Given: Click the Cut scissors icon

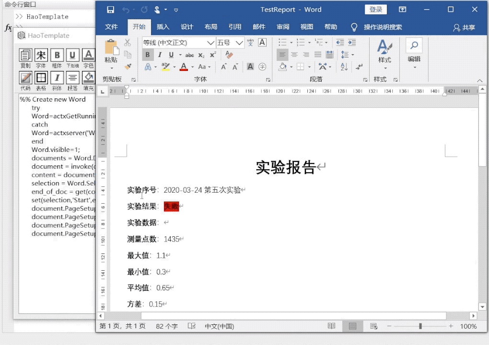Looking at the screenshot, I should (127, 42).
